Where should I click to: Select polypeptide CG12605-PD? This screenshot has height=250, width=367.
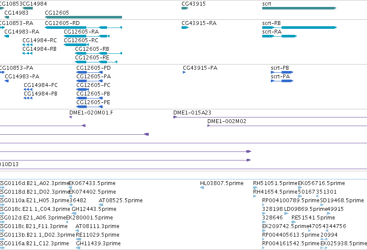89,72
